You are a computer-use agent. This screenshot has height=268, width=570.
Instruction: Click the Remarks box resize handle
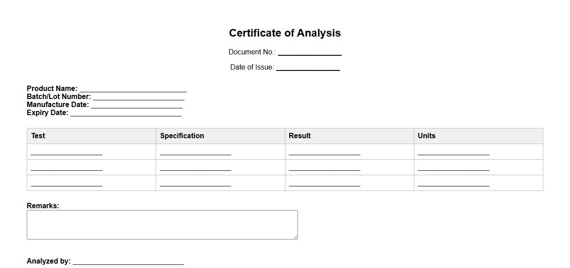point(295,236)
